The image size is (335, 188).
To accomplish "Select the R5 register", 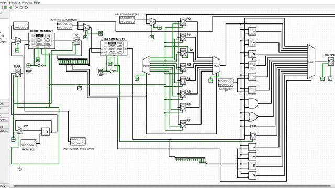I will point(183,94).
